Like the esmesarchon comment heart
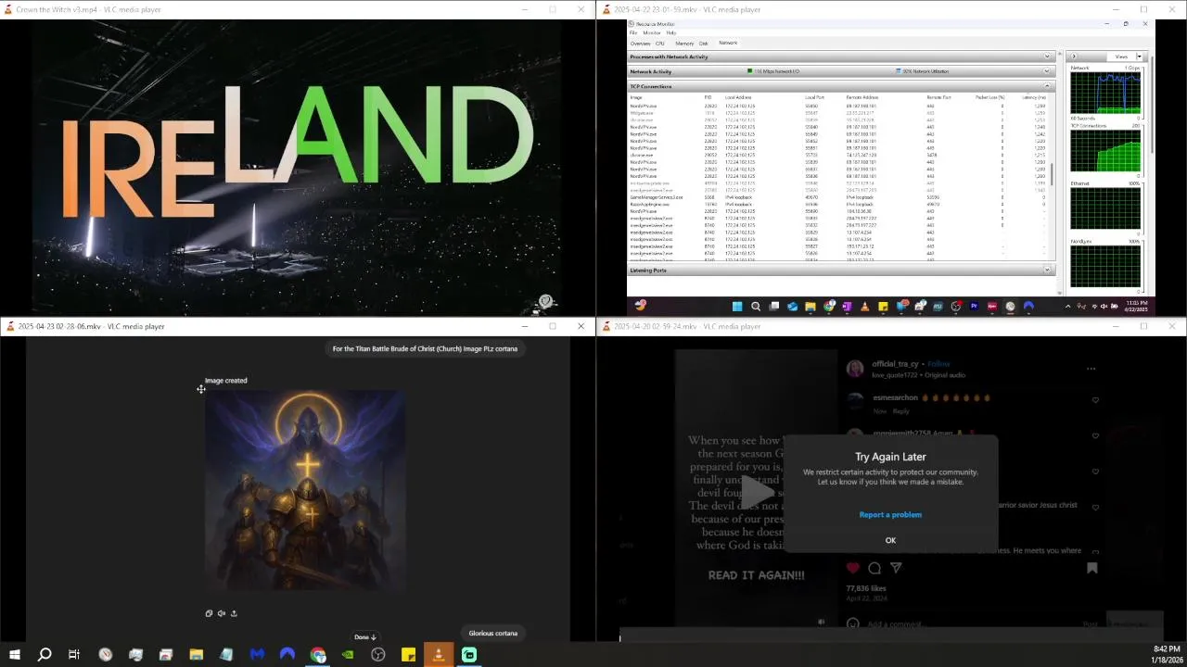1187x667 pixels. point(1095,400)
